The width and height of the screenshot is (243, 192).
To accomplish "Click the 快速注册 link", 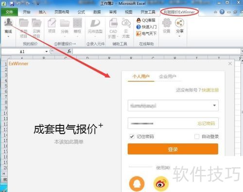I will [x=210, y=90].
